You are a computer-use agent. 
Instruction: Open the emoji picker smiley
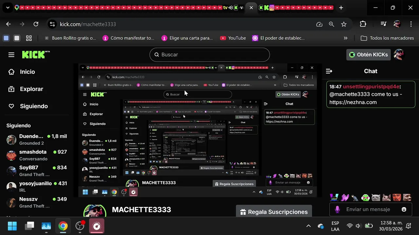click(x=404, y=209)
